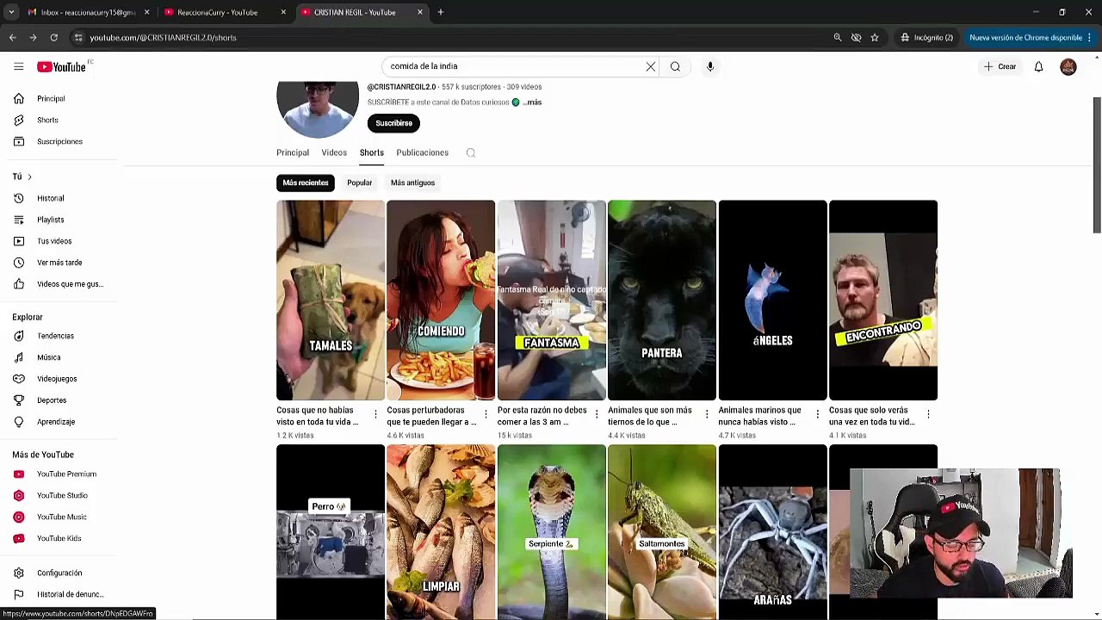Click the Principal home icon in sidebar
This screenshot has height=620, width=1102.
point(19,98)
